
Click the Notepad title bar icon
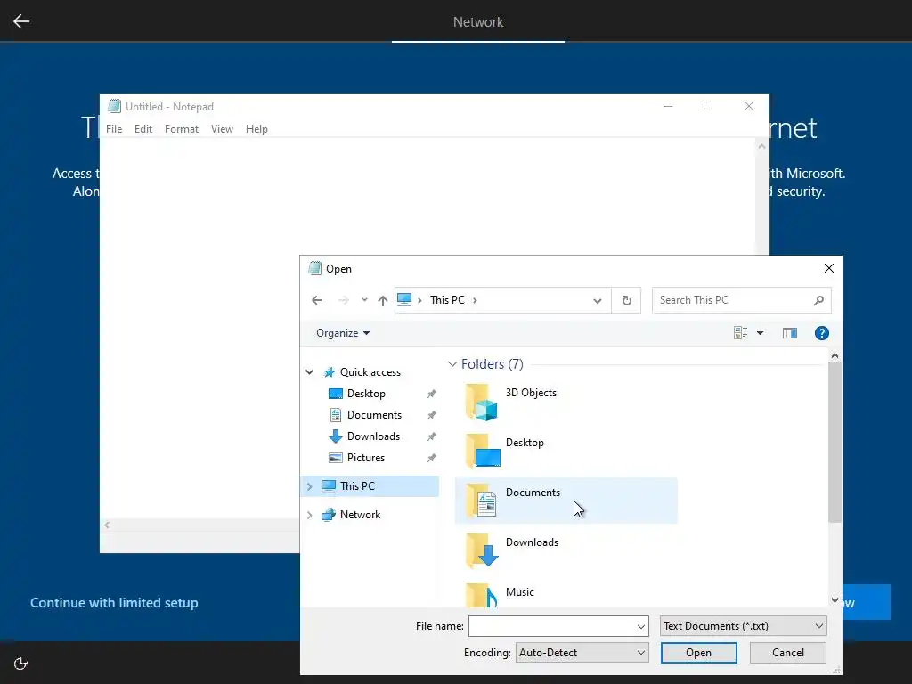[115, 106]
